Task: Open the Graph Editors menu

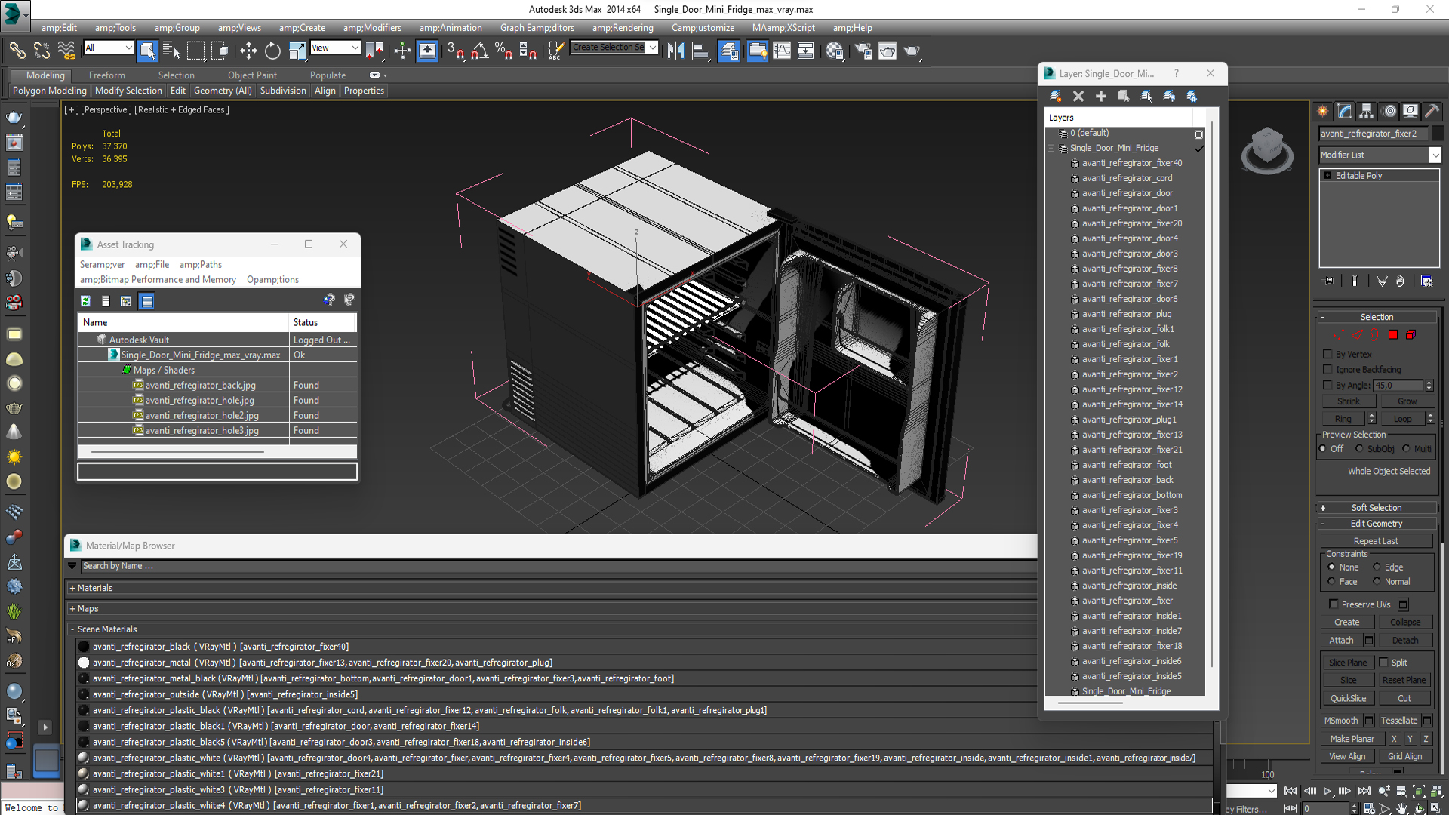Action: (537, 28)
